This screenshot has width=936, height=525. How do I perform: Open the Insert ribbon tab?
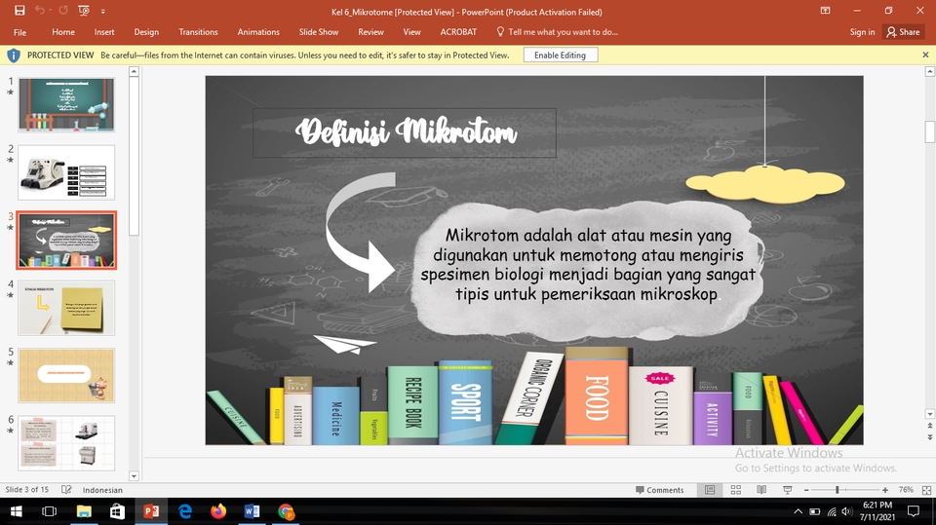[104, 32]
